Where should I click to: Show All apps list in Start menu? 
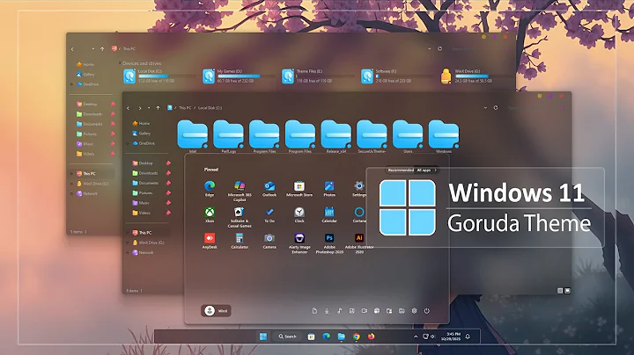(426, 170)
